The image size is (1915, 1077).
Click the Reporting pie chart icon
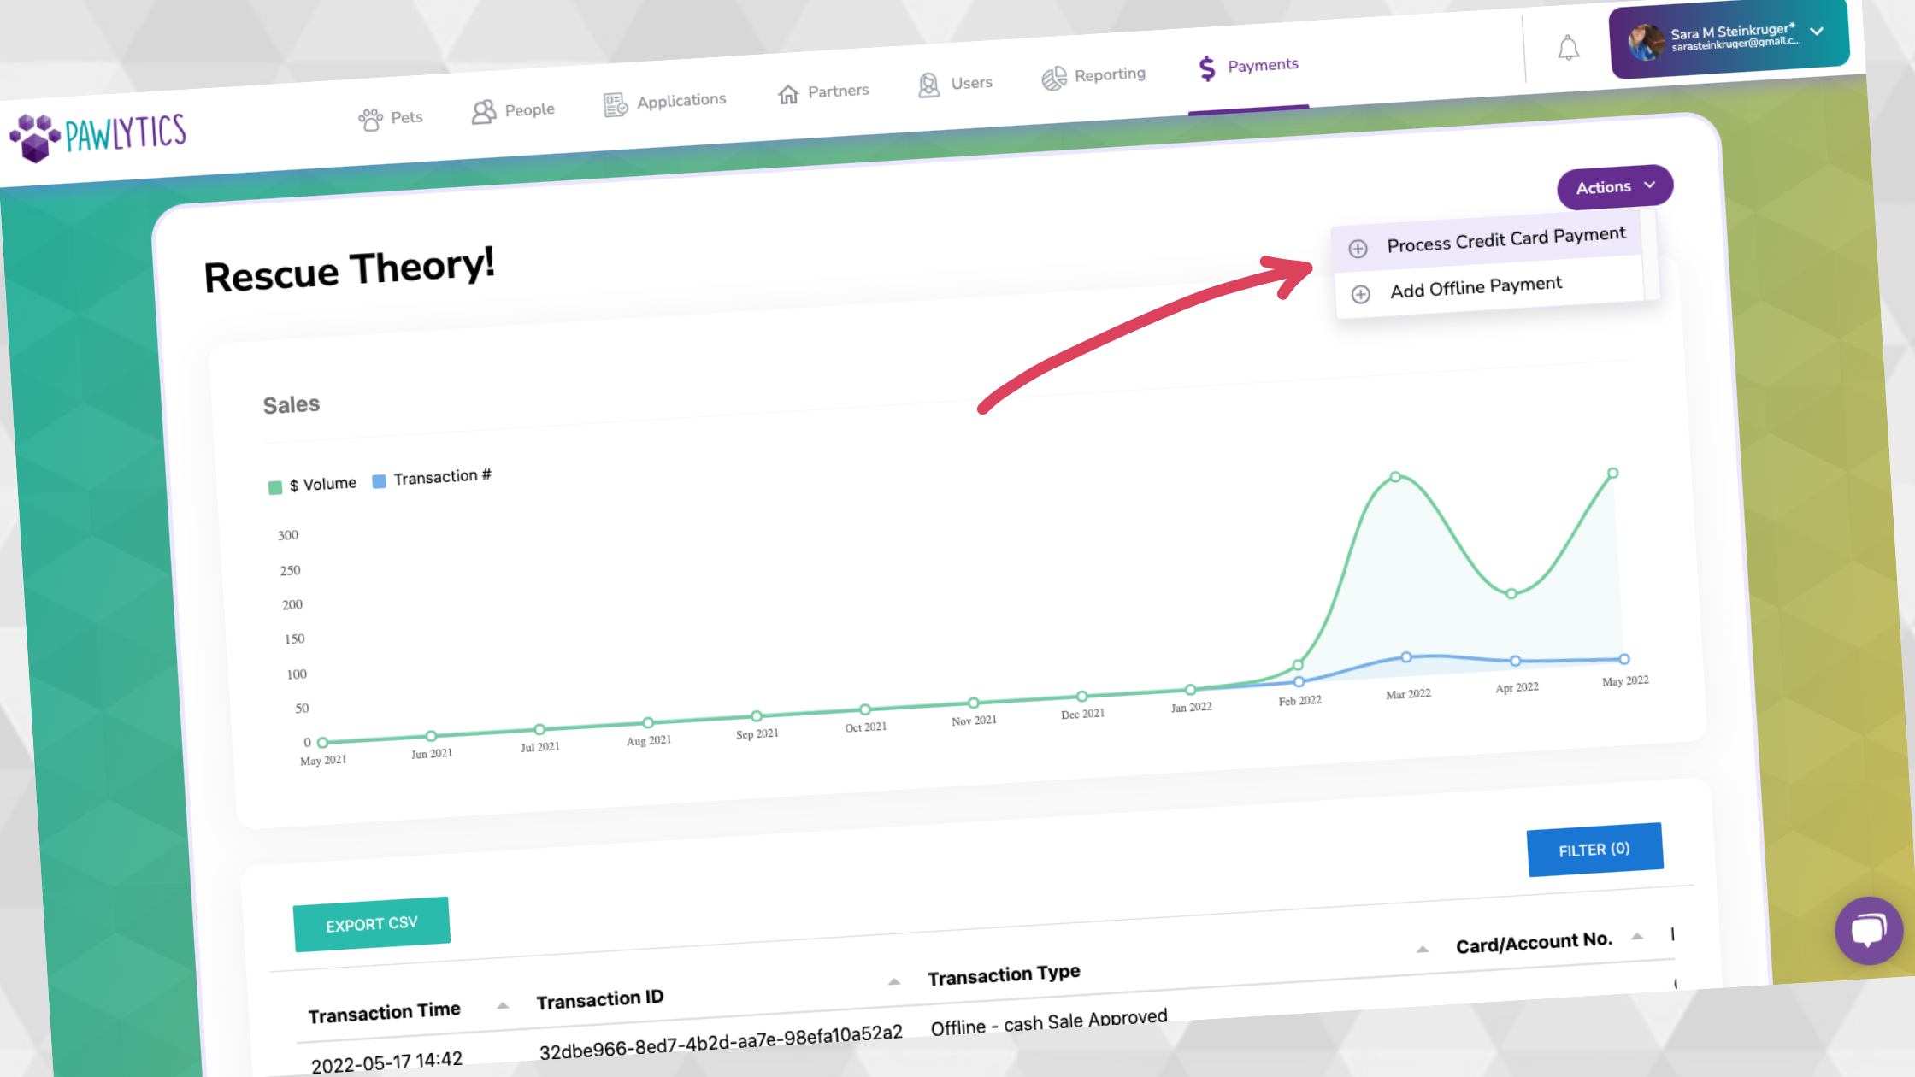coord(1054,79)
